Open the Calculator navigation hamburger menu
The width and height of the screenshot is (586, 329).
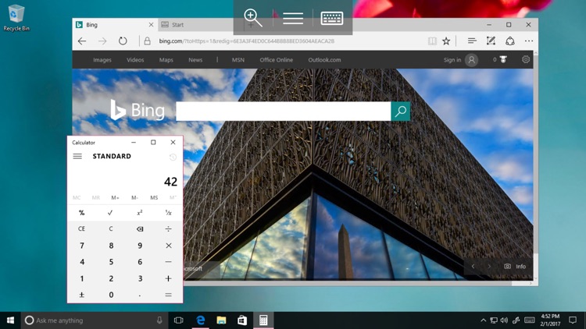[77, 156]
